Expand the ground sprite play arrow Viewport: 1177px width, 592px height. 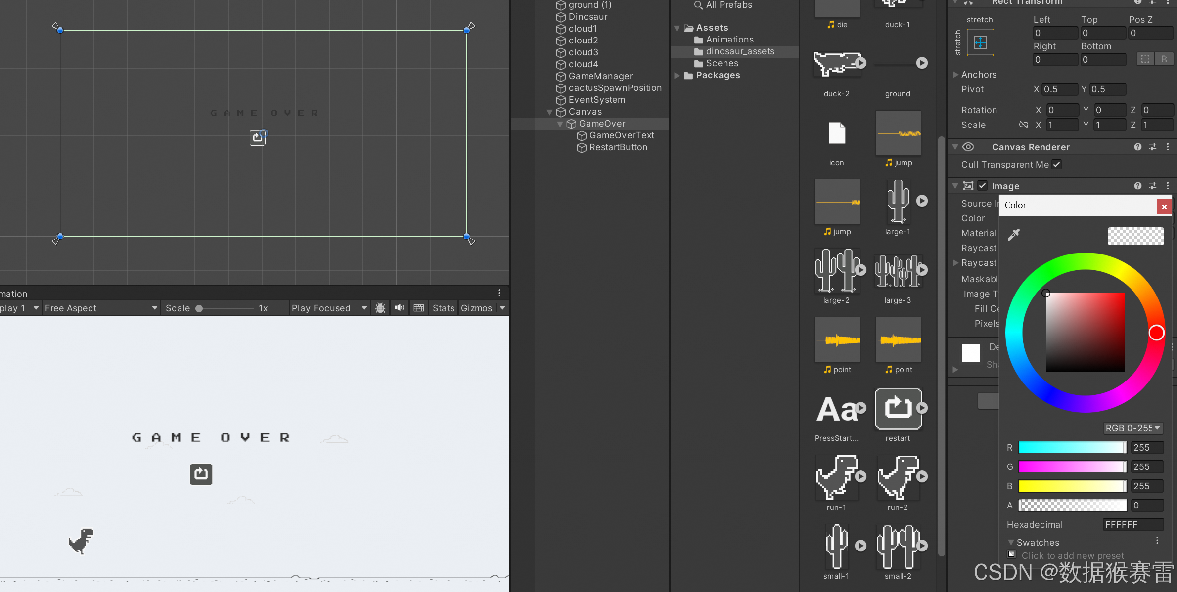tap(922, 63)
